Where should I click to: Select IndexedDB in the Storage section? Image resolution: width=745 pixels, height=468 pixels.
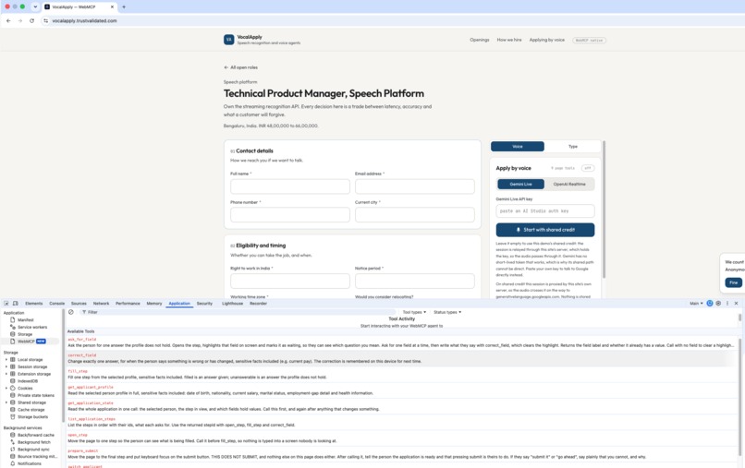click(x=28, y=381)
